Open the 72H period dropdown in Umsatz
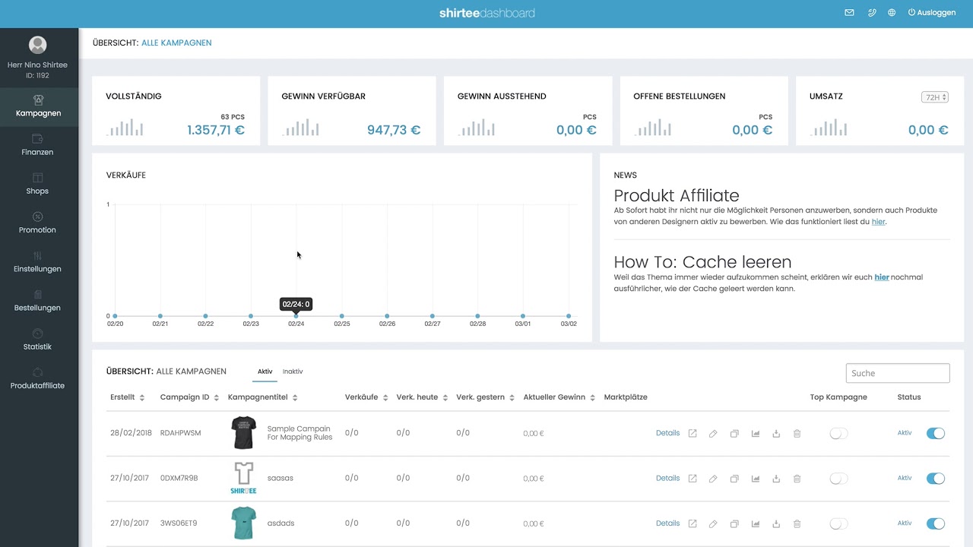This screenshot has height=547, width=973. coord(934,97)
